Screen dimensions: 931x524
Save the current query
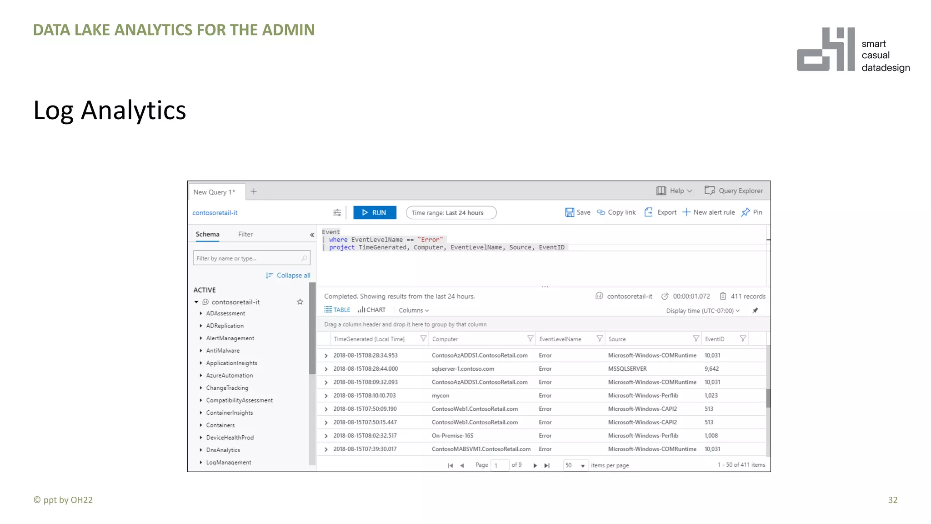point(578,212)
